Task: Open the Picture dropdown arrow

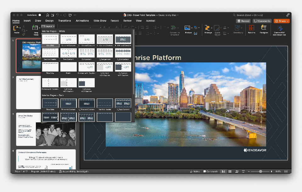Action: [x=192, y=28]
